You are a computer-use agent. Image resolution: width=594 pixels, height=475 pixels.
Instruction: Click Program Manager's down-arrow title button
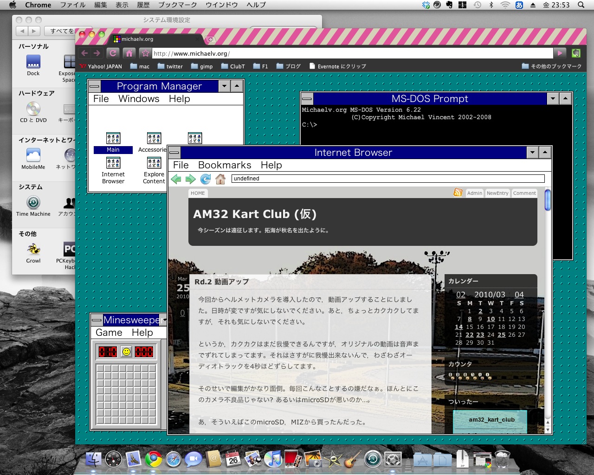[225, 86]
